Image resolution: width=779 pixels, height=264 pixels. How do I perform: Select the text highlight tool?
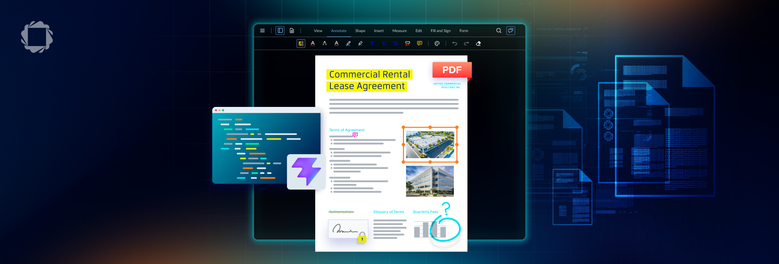pyautogui.click(x=301, y=44)
